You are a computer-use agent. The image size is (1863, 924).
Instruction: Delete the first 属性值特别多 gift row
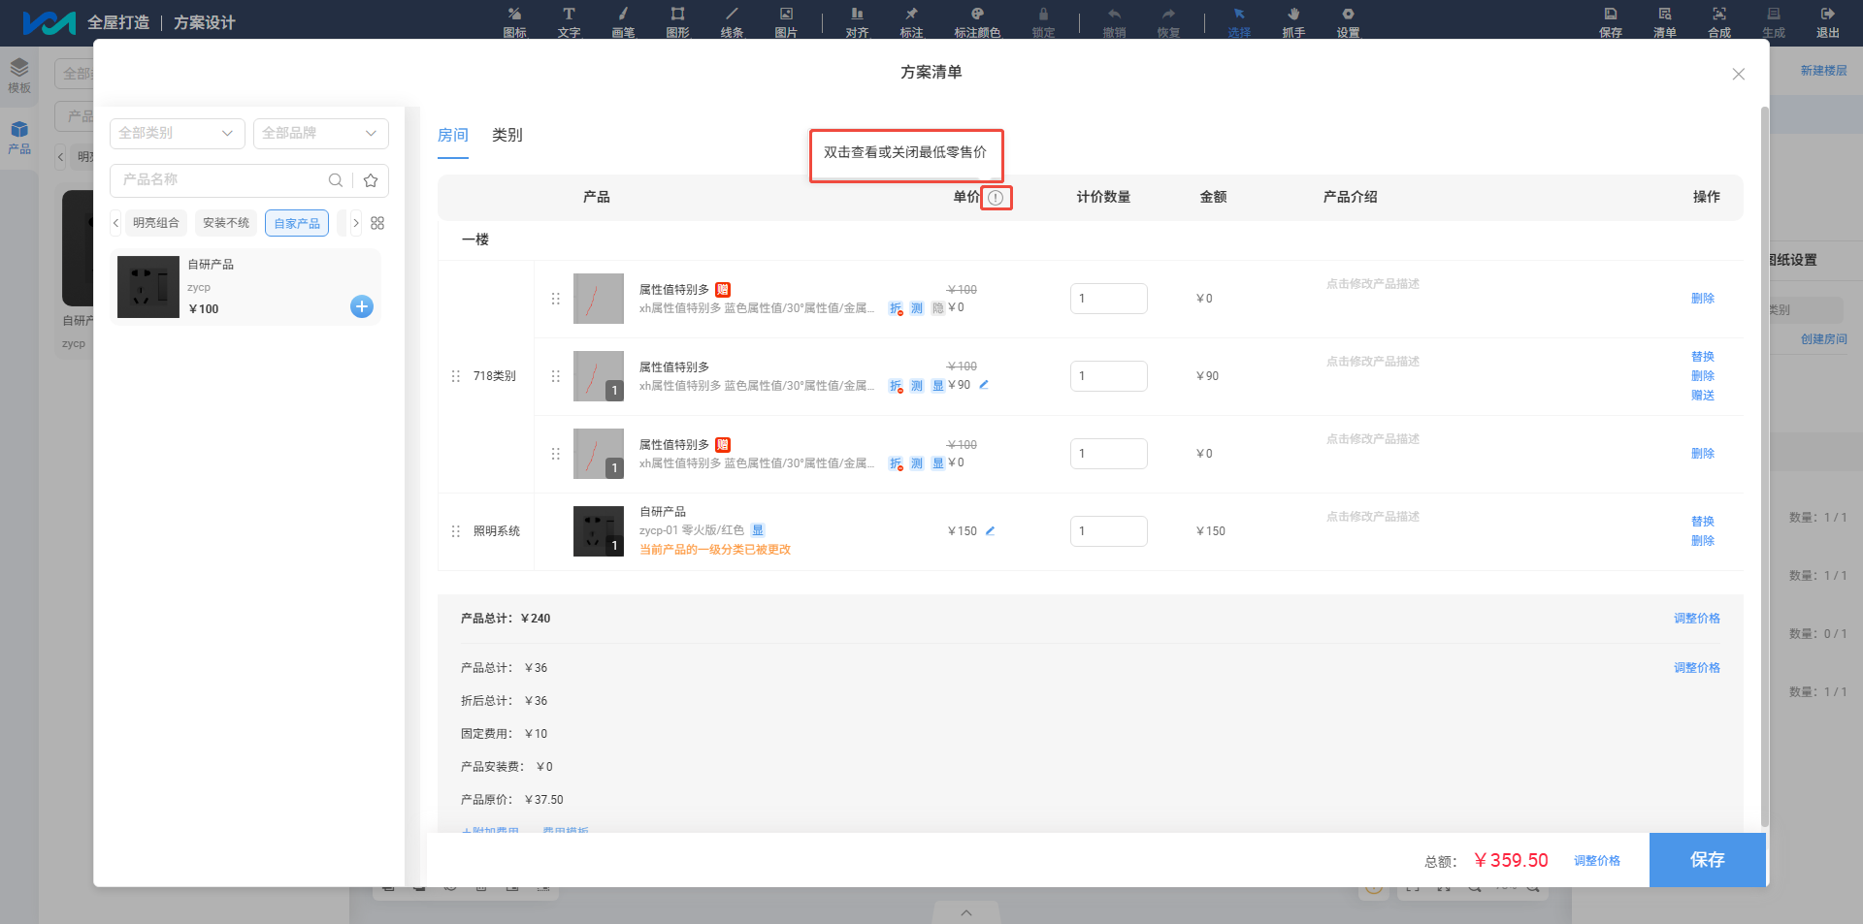click(1703, 299)
